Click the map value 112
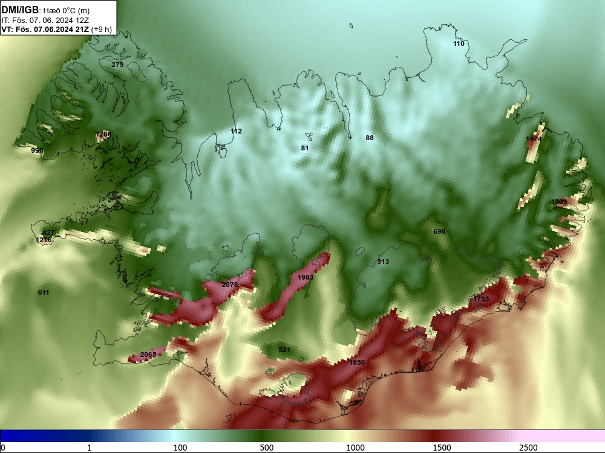The width and height of the screenshot is (605, 453). [236, 131]
